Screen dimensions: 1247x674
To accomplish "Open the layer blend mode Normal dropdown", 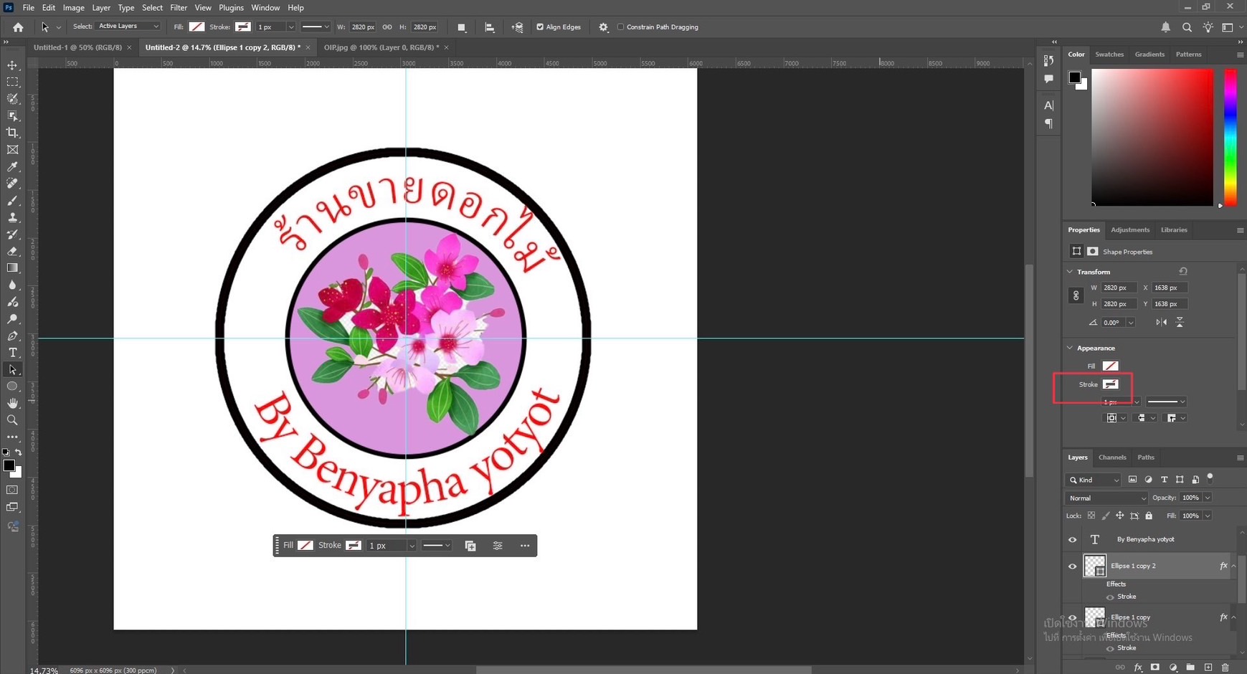I will coord(1106,498).
